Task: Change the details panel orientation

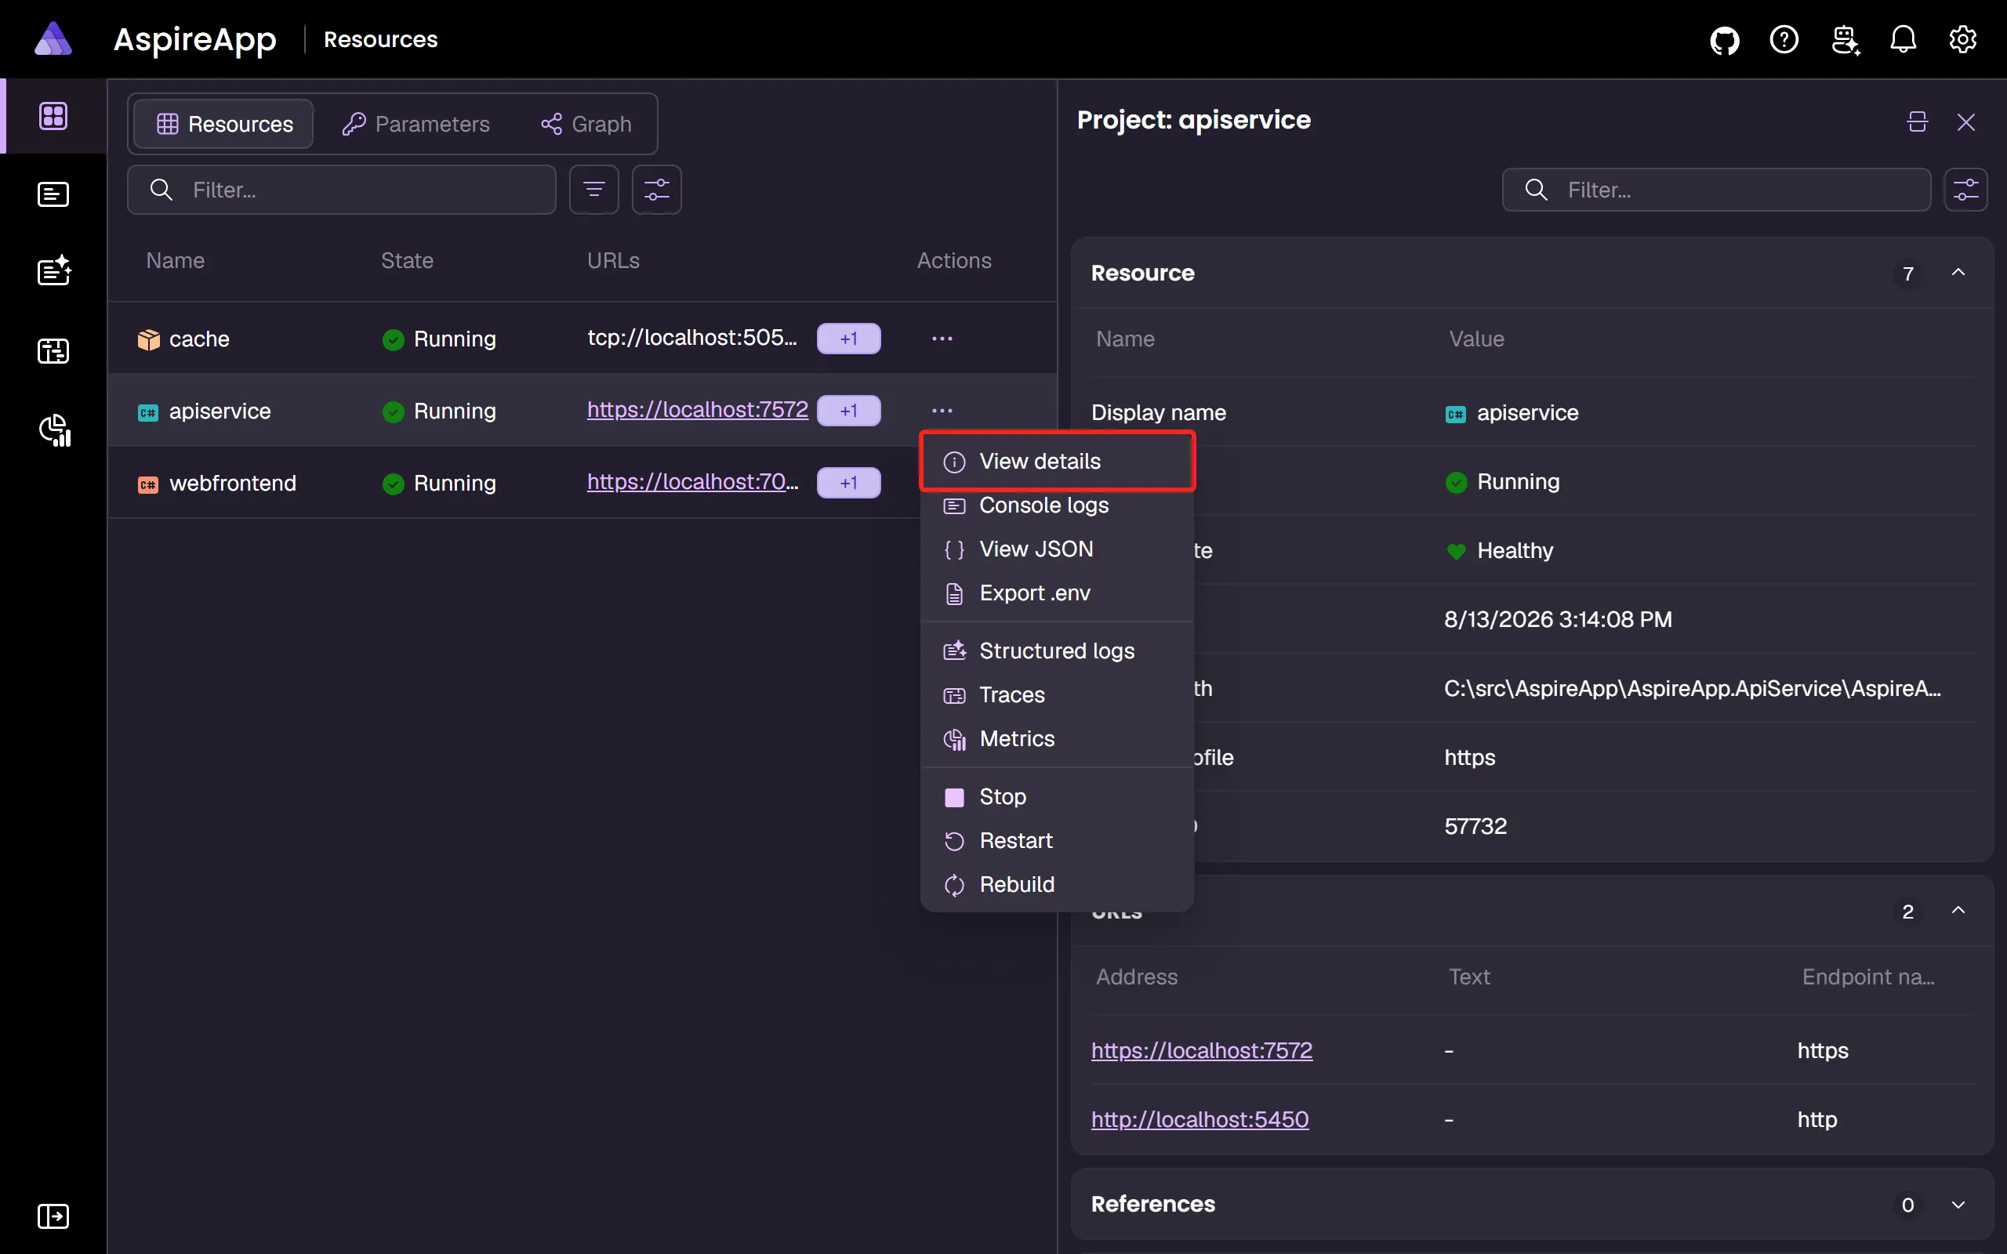Action: [x=1918, y=122]
